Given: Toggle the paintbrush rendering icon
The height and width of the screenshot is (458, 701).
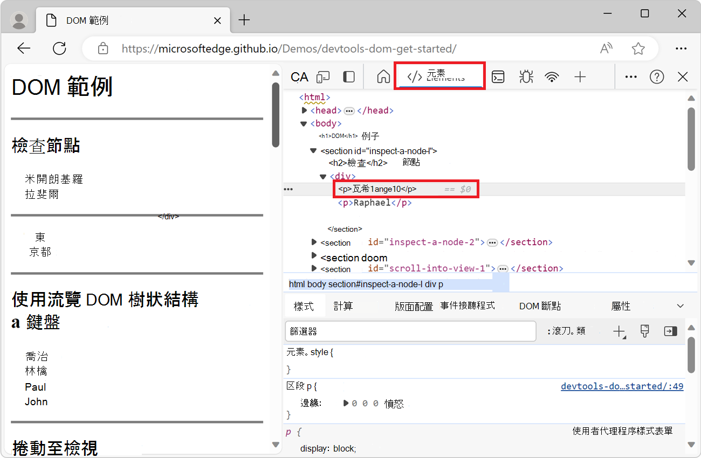Looking at the screenshot, I should point(644,331).
